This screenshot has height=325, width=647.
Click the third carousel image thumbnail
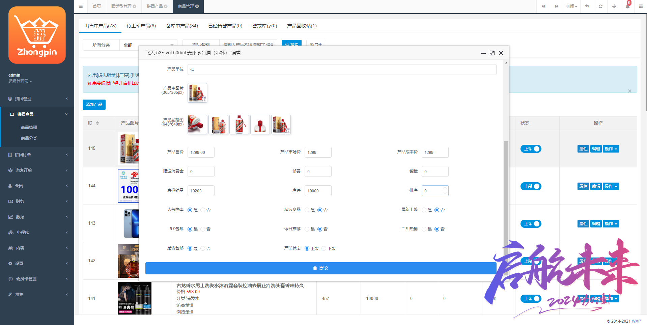239,125
